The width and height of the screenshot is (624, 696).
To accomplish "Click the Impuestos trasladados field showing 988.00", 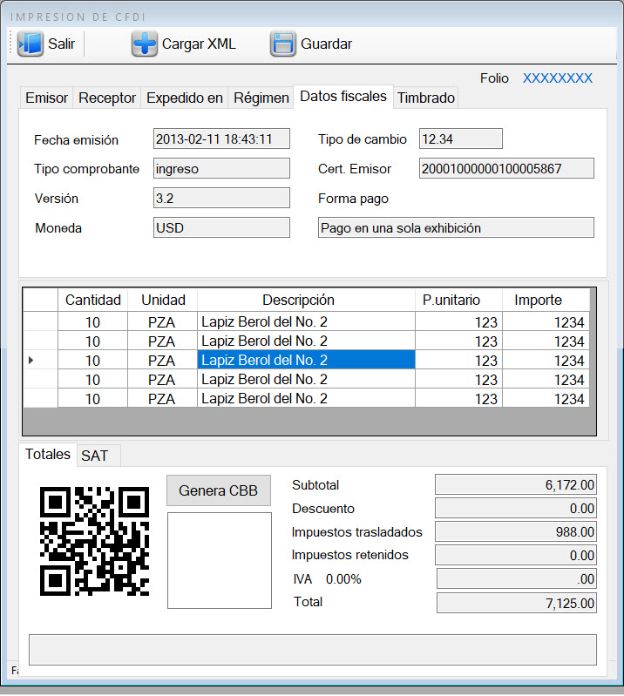I will coord(516,531).
